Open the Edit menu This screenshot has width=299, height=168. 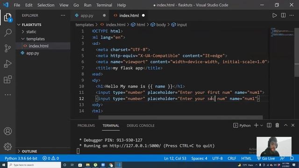pos(29,5)
